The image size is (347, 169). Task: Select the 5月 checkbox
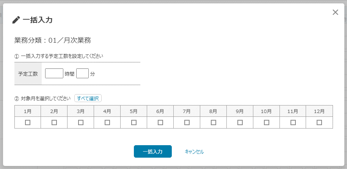pos(134,122)
